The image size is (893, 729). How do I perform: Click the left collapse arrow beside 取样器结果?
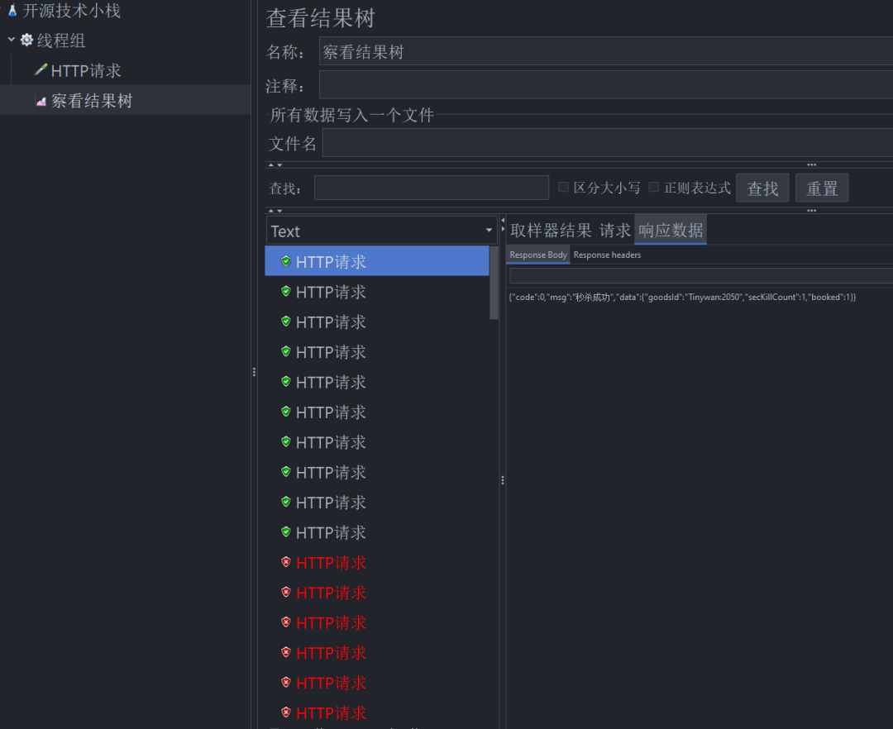tap(503, 220)
